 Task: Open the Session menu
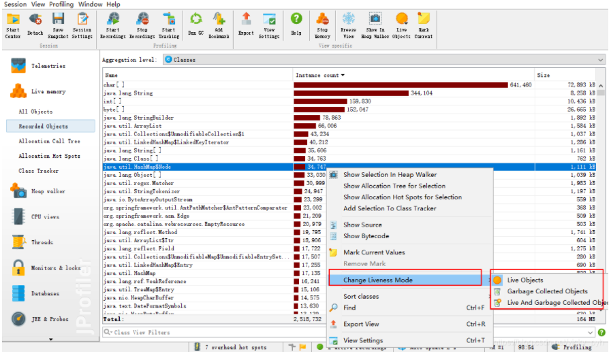pyautogui.click(x=15, y=4)
